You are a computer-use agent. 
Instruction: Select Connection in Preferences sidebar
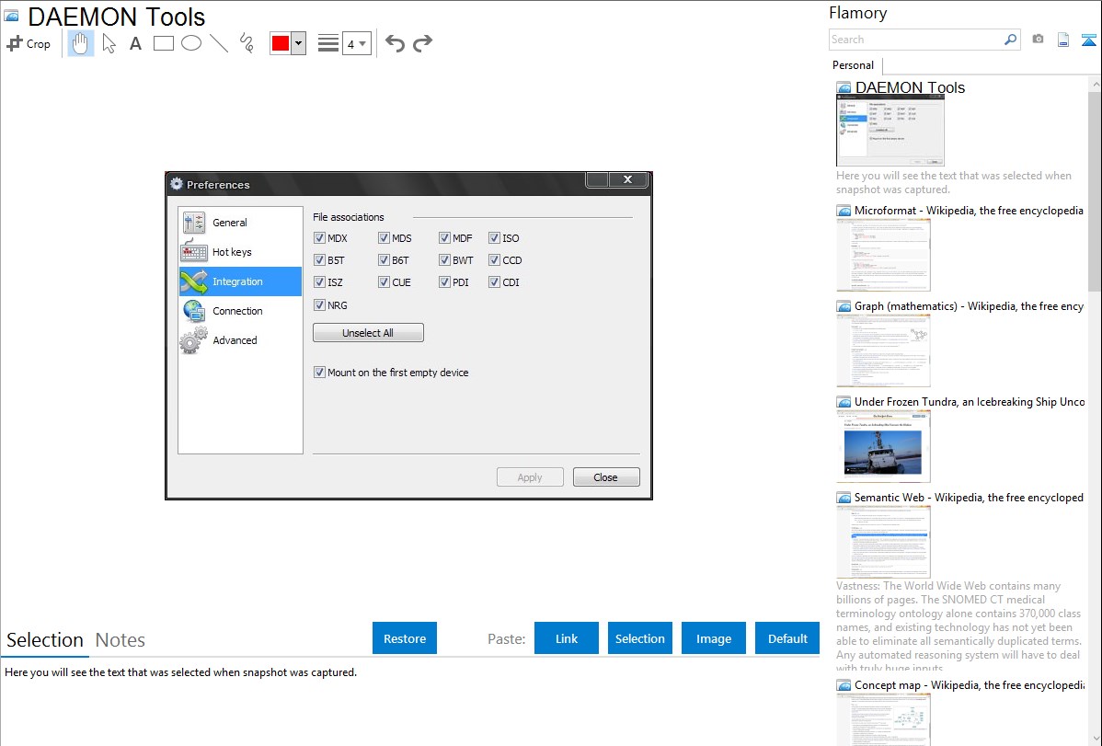coord(240,311)
